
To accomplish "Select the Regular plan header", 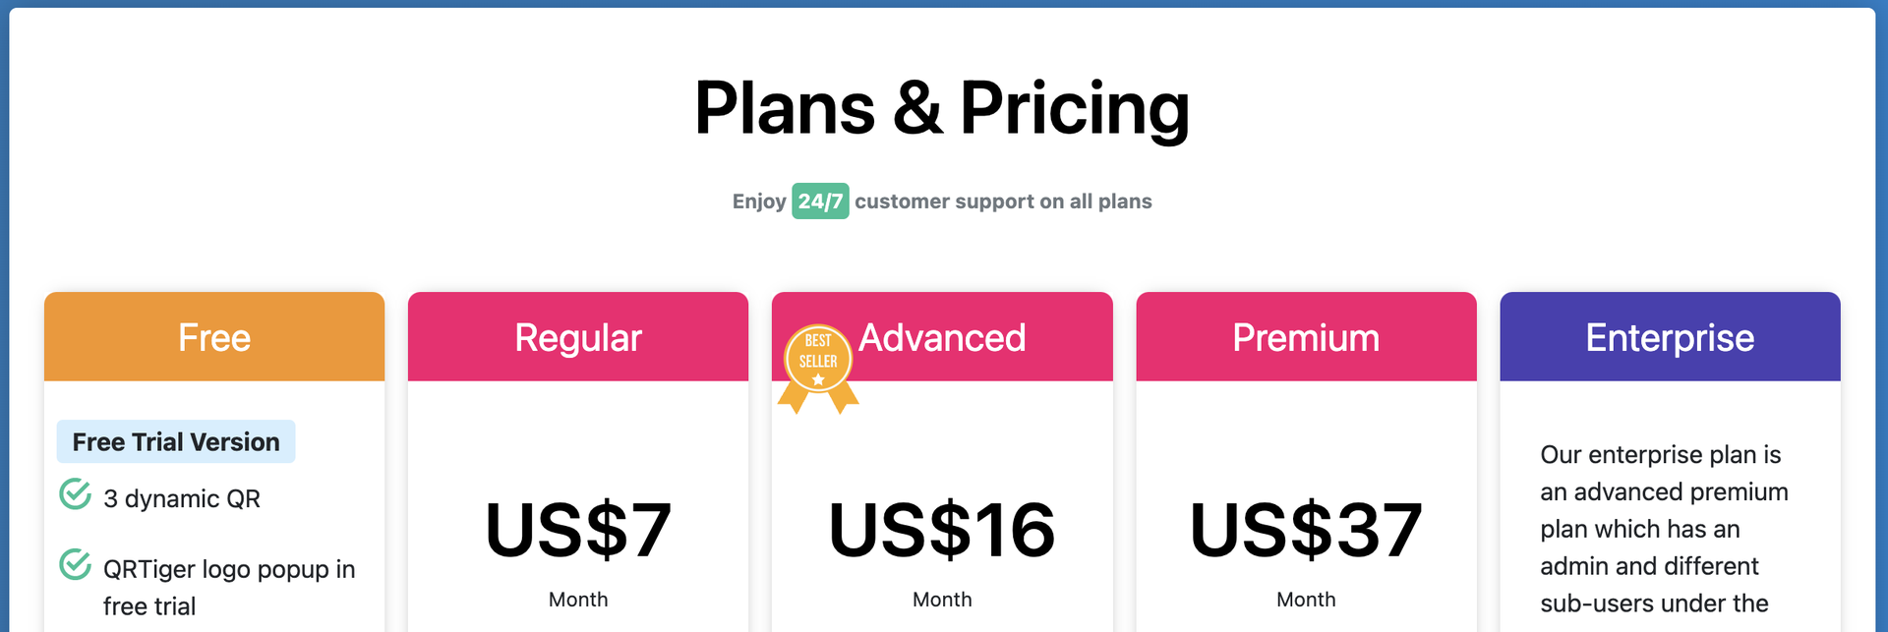I will pos(578,337).
